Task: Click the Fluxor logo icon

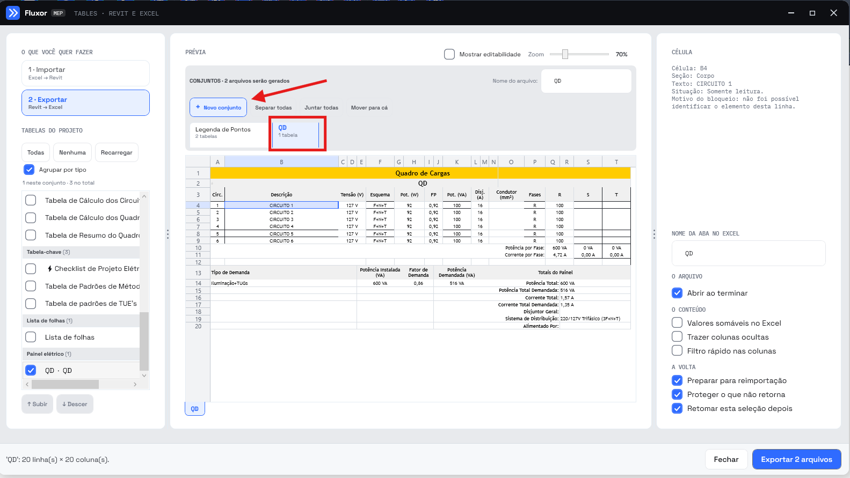Action: 13,13
